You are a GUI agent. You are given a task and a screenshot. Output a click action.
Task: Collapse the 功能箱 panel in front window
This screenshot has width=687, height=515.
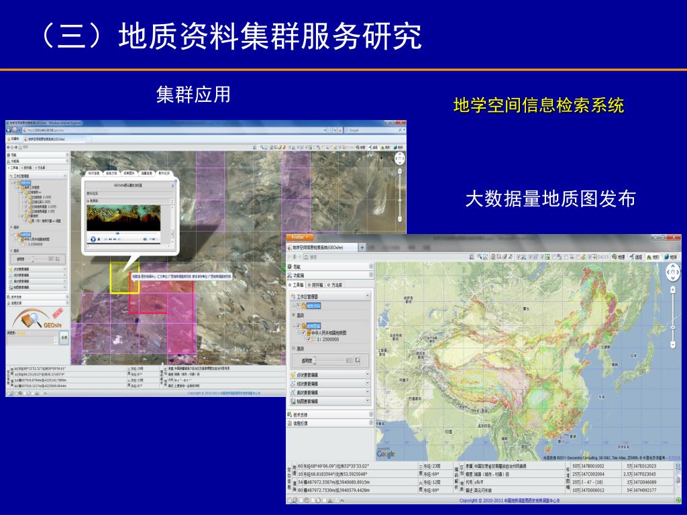(x=370, y=275)
